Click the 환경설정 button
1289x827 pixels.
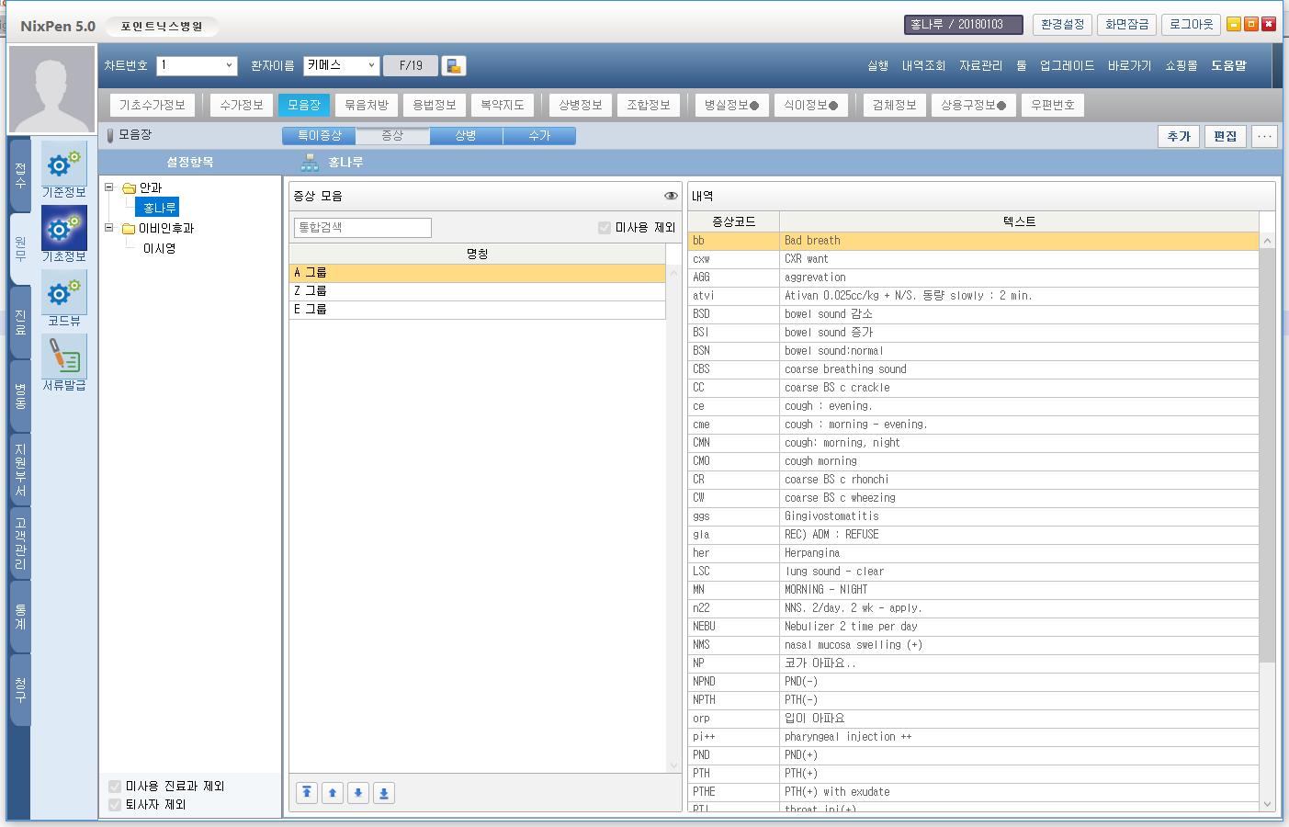pyautogui.click(x=1062, y=25)
